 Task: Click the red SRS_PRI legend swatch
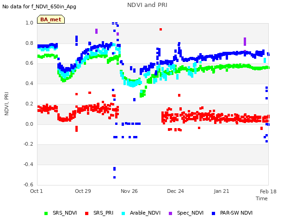(86, 213)
